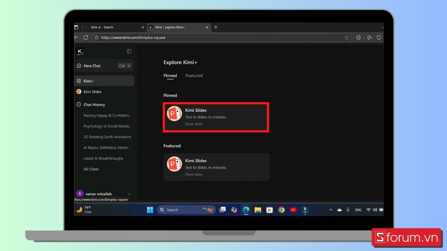The width and height of the screenshot is (447, 251).
Task: Open File Explorer from the taskbar
Action: (258, 210)
